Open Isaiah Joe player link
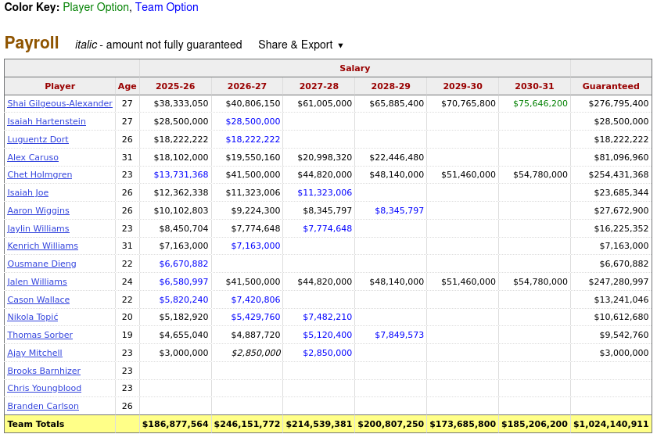The height and width of the screenshot is (434, 657). point(27,192)
